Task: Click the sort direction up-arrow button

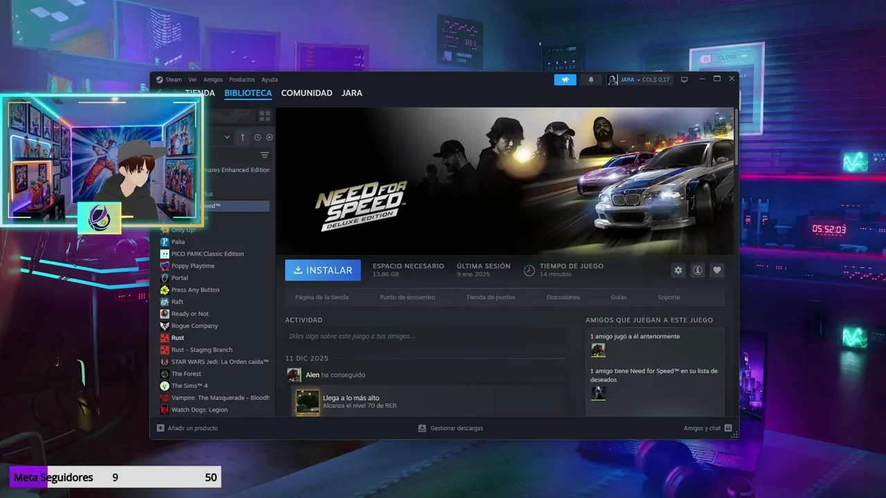Action: (242, 137)
